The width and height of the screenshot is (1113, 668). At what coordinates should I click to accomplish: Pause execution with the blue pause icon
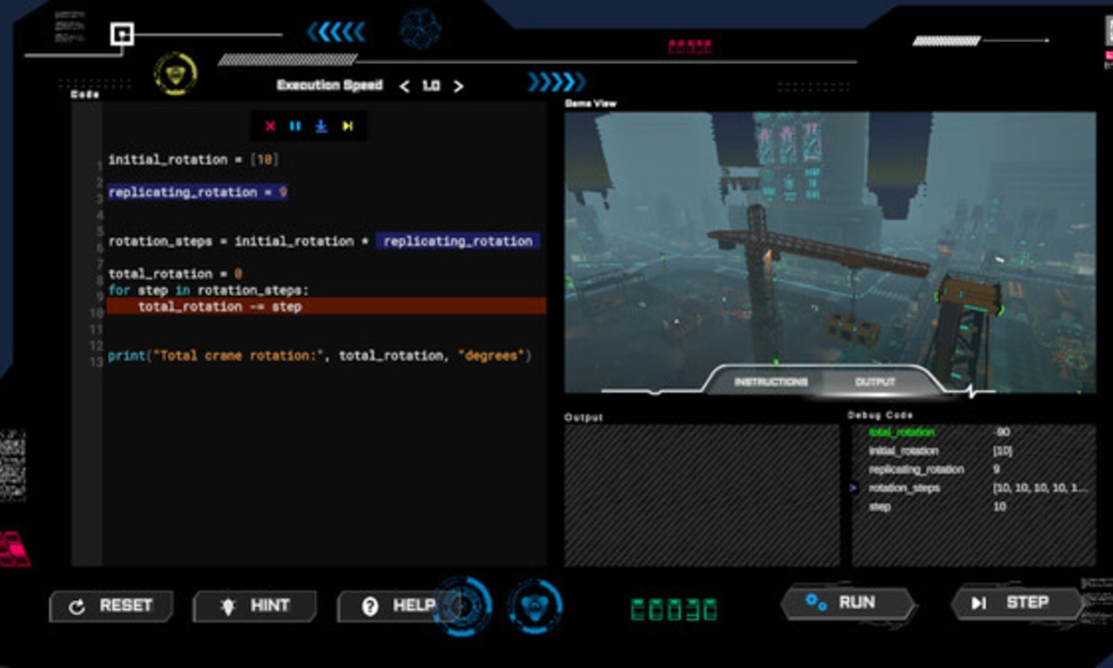[295, 126]
